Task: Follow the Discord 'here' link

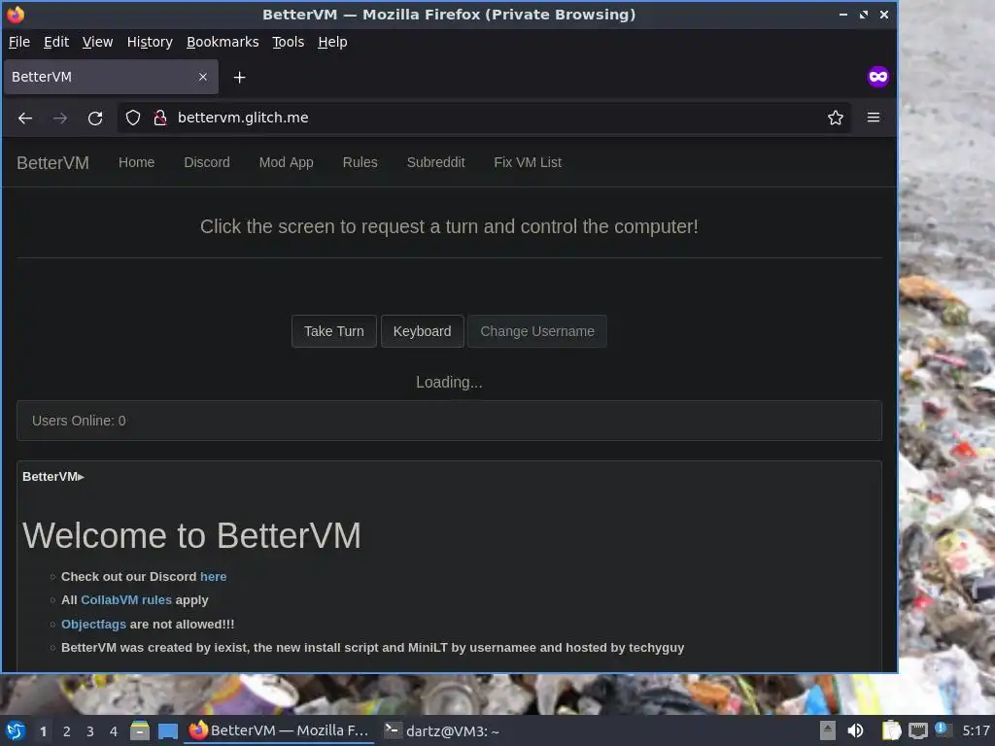Action: 213,577
